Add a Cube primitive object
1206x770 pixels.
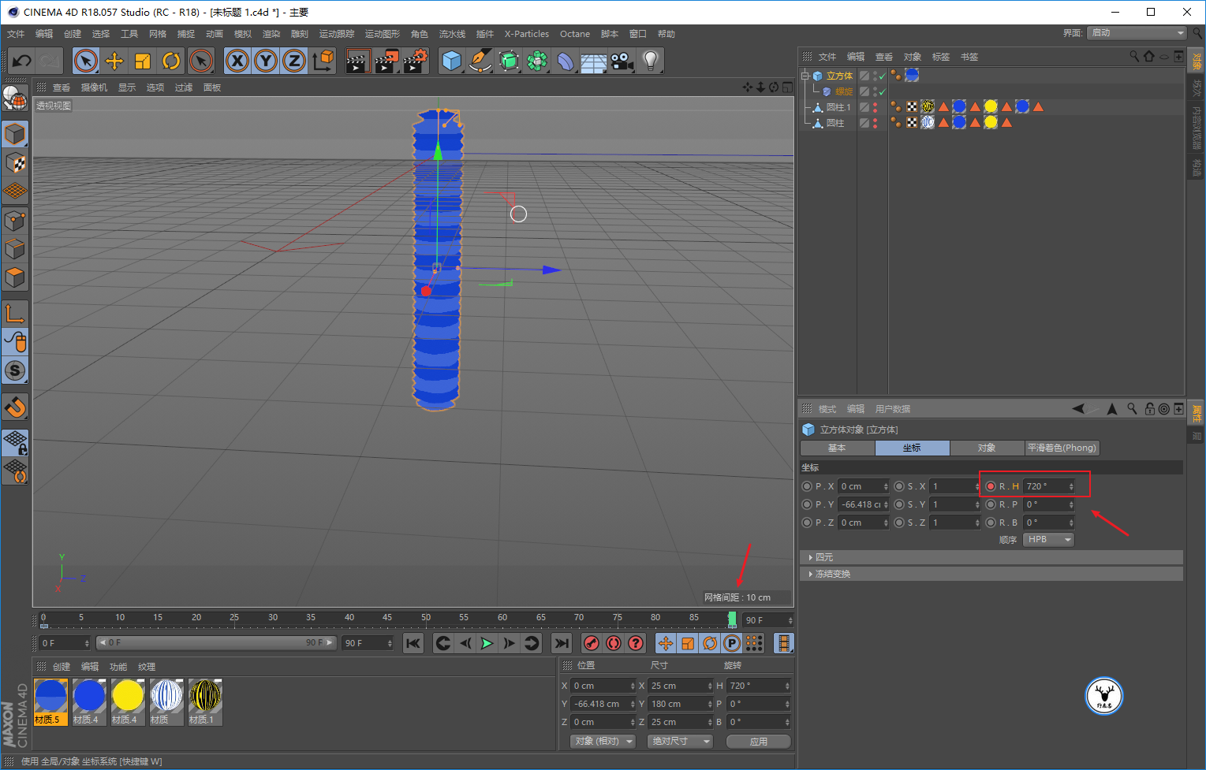tap(452, 61)
